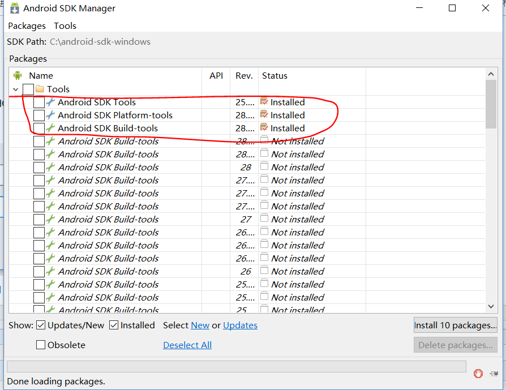Image resolution: width=506 pixels, height=390 pixels.
Task: Click the API column header
Action: 216,75
